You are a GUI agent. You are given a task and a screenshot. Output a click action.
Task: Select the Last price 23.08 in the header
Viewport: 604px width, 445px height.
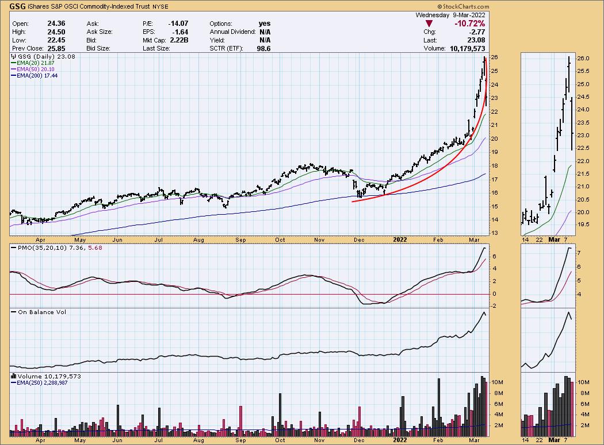point(476,40)
